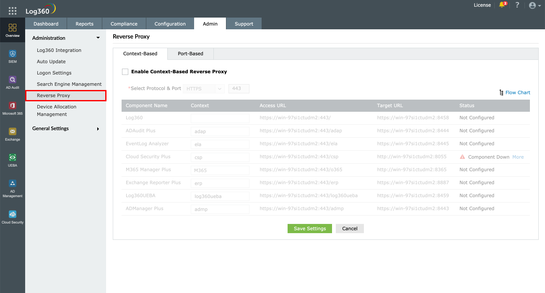This screenshot has width=545, height=293.
Task: Click target URL ending in :8458
Action: [413, 118]
